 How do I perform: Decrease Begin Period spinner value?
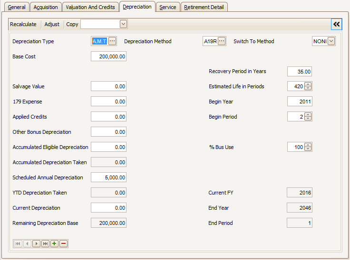pos(308,119)
